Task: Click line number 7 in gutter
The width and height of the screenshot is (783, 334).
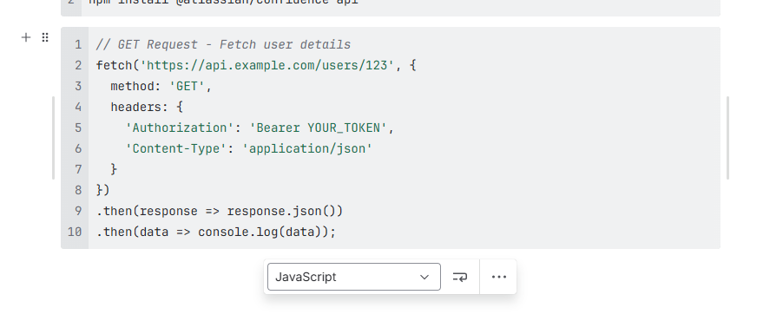Action: tap(78, 170)
